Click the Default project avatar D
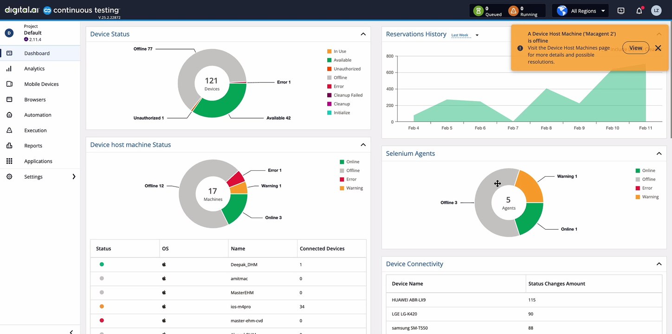 [x=9, y=33]
